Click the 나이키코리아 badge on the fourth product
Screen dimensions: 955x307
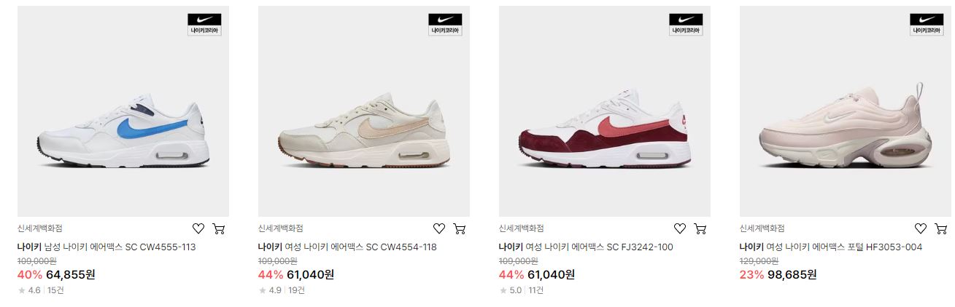pyautogui.click(x=927, y=25)
